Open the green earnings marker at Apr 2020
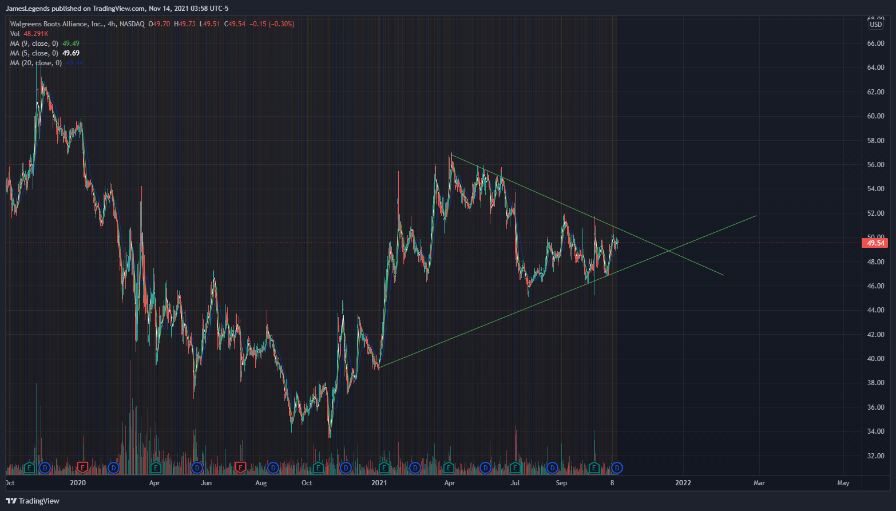This screenshot has height=511, width=896. [x=155, y=468]
